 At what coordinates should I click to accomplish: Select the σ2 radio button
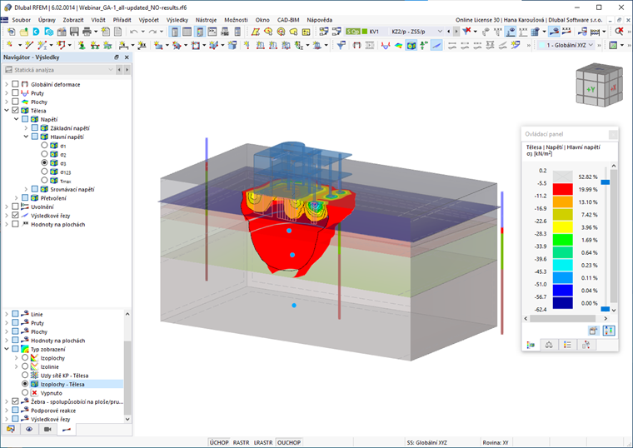point(44,154)
